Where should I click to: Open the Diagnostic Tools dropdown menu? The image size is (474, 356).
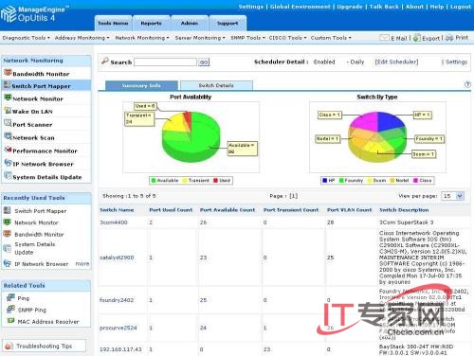pos(27,38)
